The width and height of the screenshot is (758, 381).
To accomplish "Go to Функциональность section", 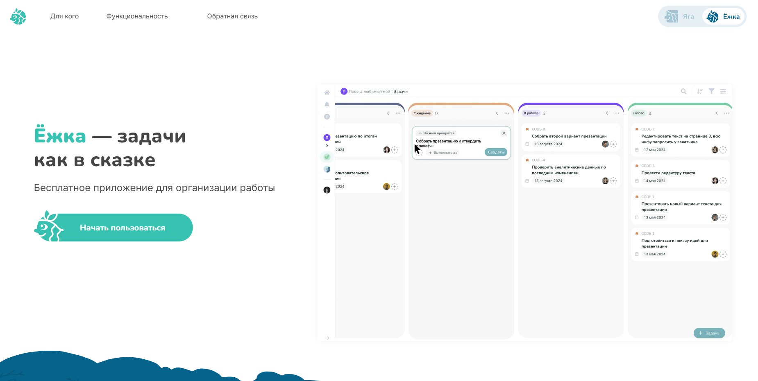I will tap(137, 16).
